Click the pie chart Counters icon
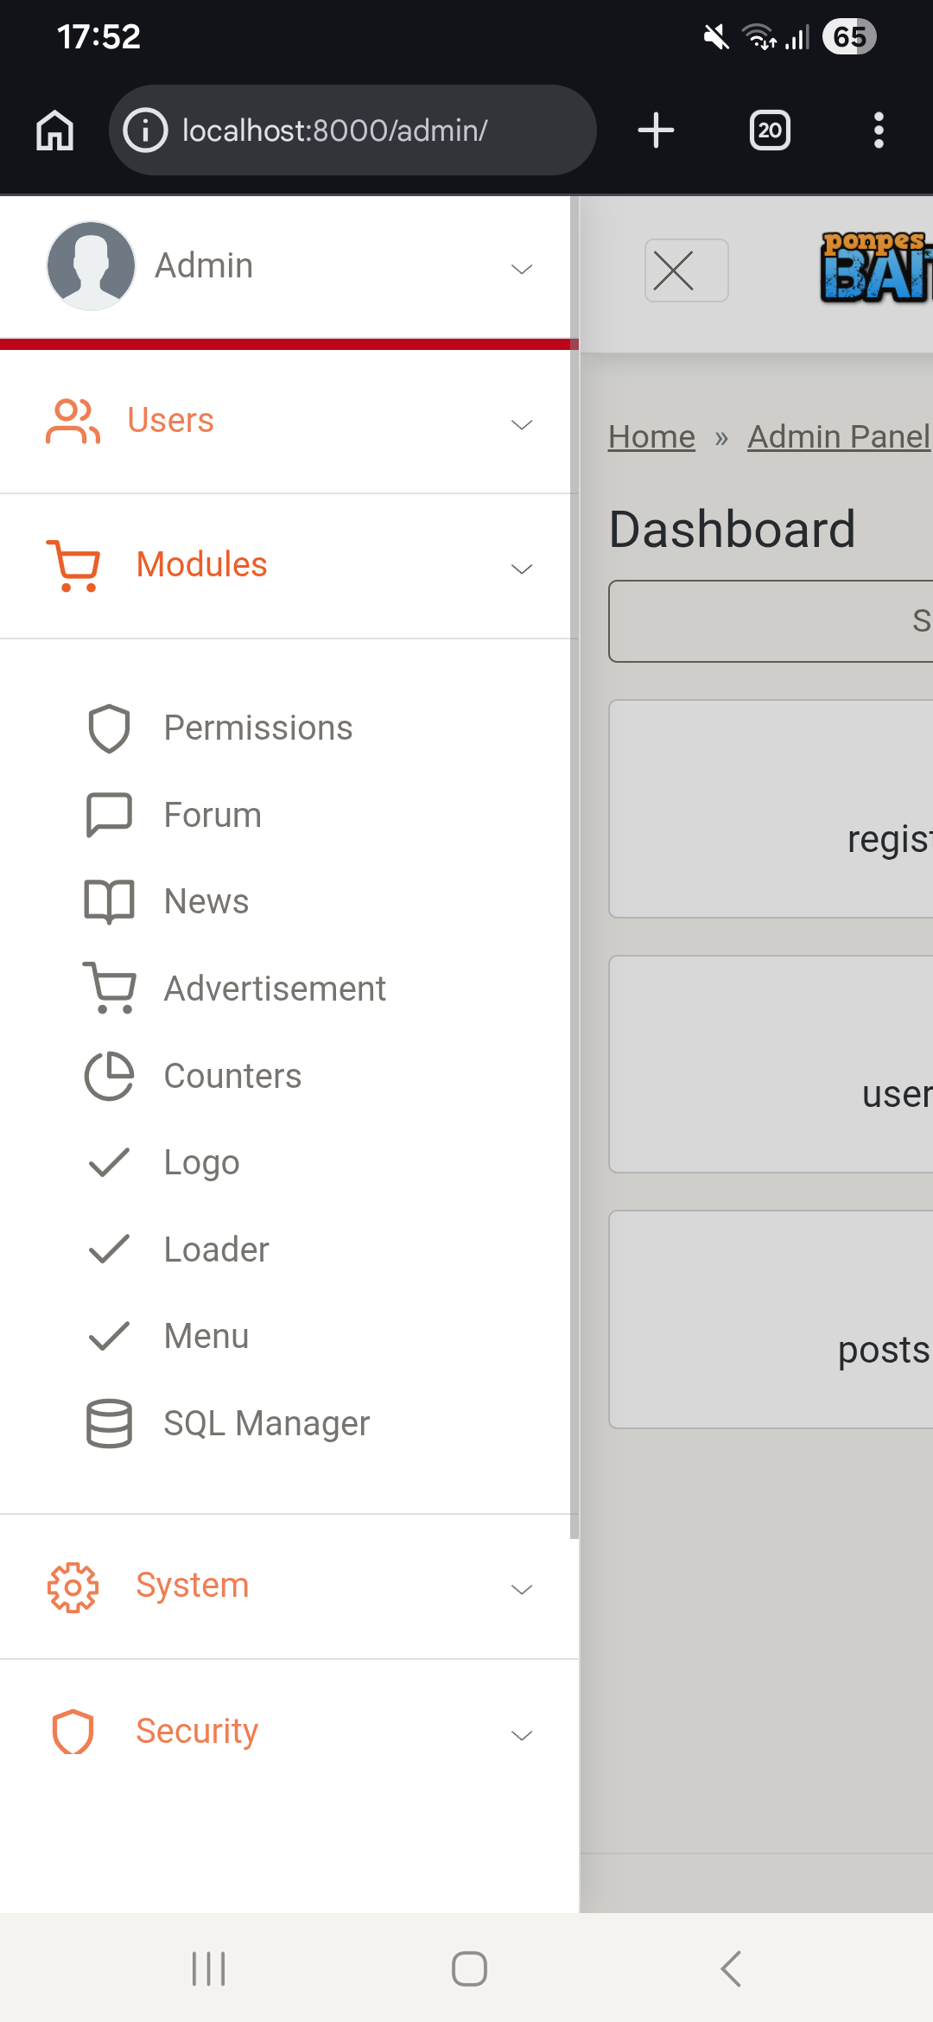This screenshot has height=2022, width=933. point(109,1076)
